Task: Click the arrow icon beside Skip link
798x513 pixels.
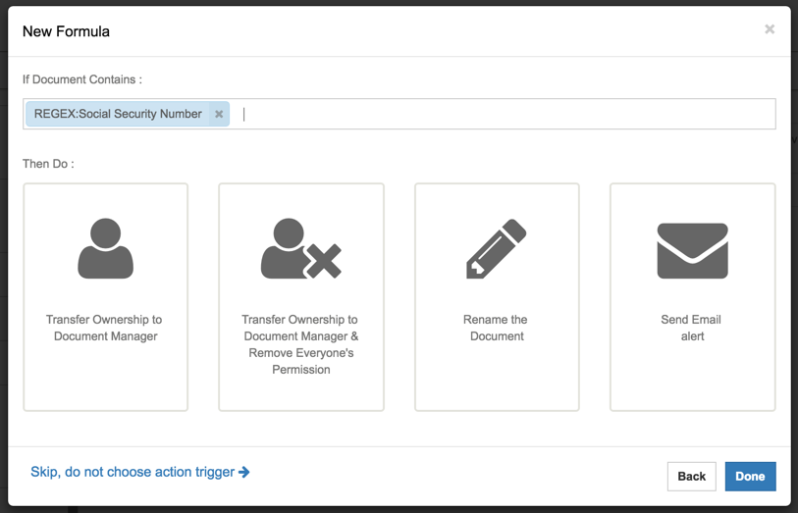Action: pyautogui.click(x=244, y=472)
